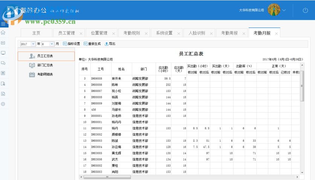
Task: Click 重新生成 toolbar button
Action: (x=92, y=44)
